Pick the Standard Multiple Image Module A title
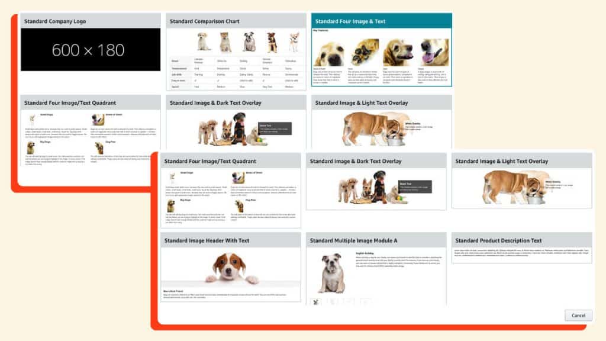The height and width of the screenshot is (341, 606). point(354,240)
